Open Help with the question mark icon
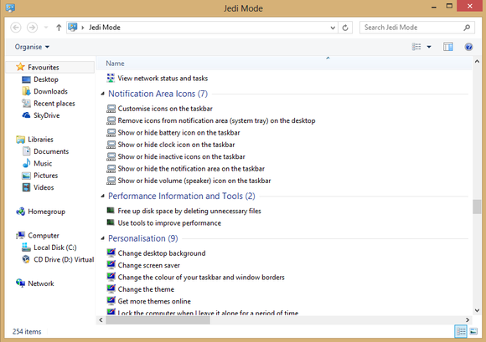 coord(468,47)
